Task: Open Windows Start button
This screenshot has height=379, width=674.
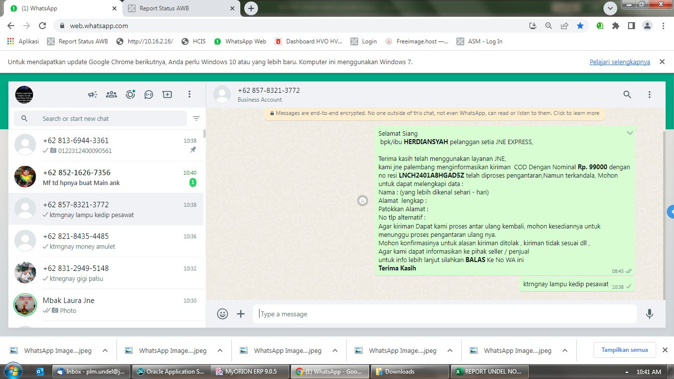Action: (13, 372)
